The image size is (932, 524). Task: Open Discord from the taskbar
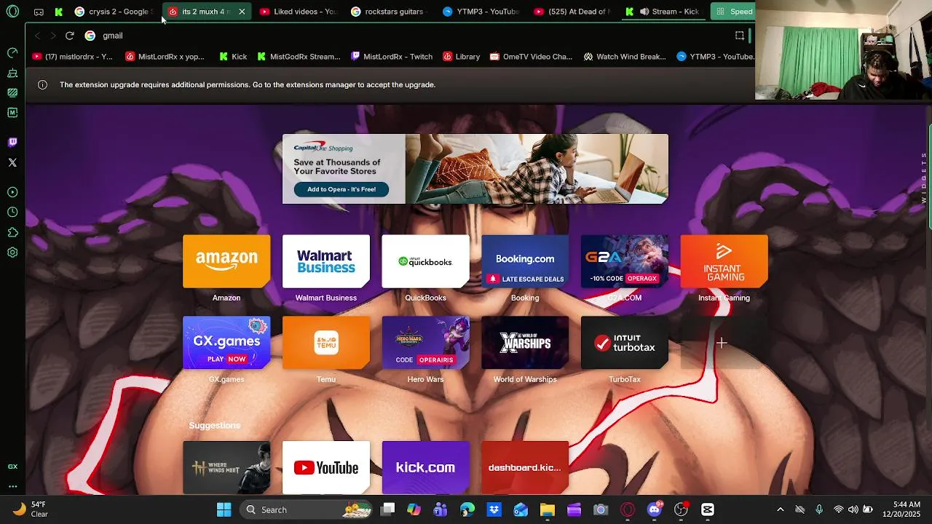click(655, 509)
